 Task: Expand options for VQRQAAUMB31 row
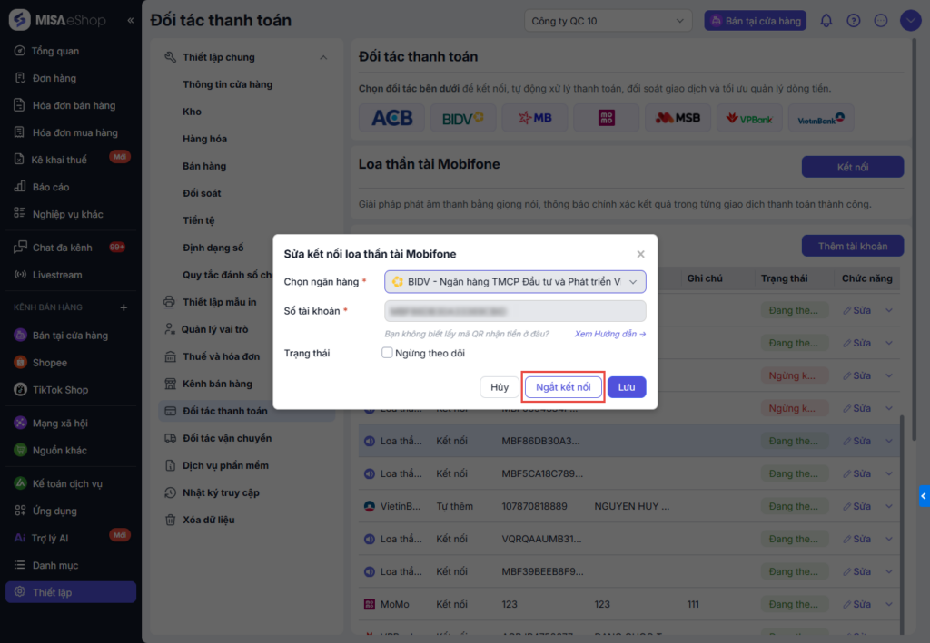pyautogui.click(x=889, y=539)
